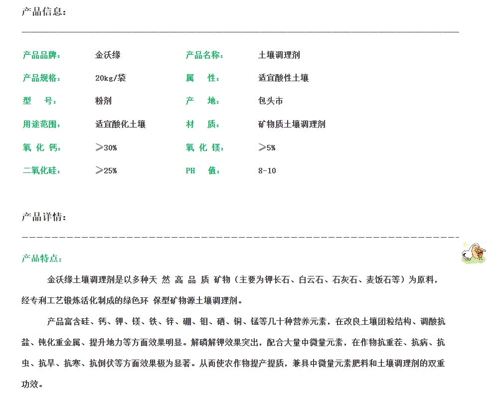
Task: Click the 产品信息 heading
Action: pyautogui.click(x=41, y=12)
